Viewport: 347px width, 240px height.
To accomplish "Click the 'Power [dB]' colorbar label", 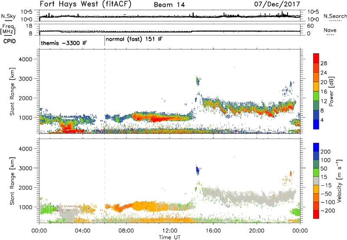I will (331, 91).
